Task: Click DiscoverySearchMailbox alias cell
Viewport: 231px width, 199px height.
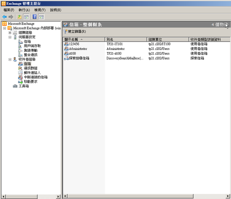Action: 125,58
